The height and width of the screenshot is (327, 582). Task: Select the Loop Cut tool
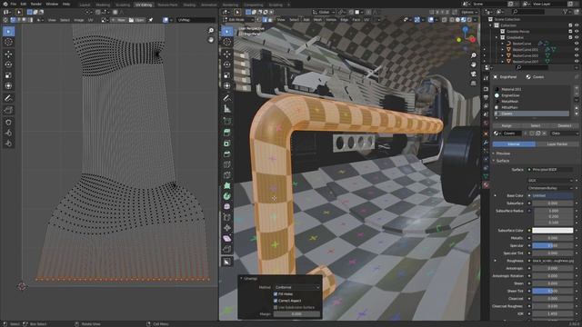click(226, 164)
